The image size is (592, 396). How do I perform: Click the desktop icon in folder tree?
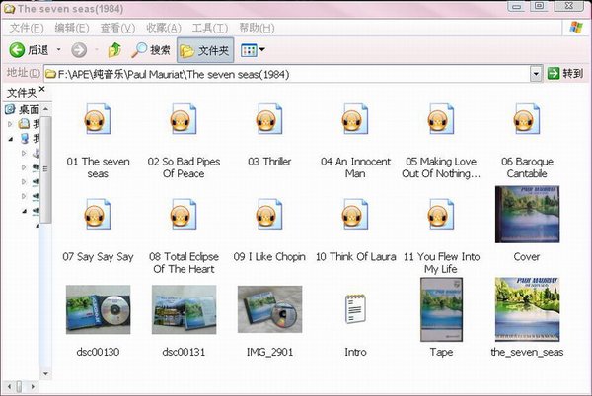(x=10, y=109)
